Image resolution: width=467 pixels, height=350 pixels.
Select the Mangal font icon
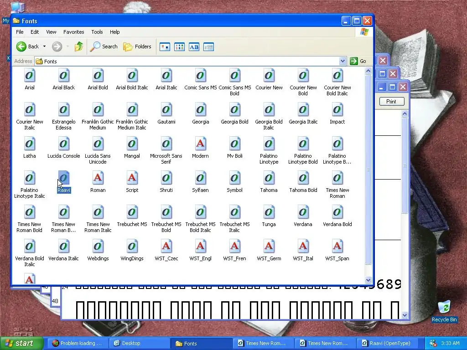point(132,144)
